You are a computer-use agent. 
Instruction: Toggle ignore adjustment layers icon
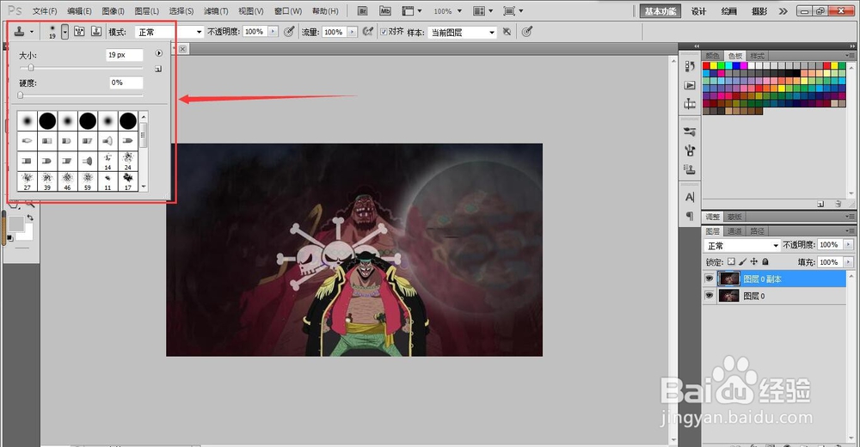click(507, 32)
